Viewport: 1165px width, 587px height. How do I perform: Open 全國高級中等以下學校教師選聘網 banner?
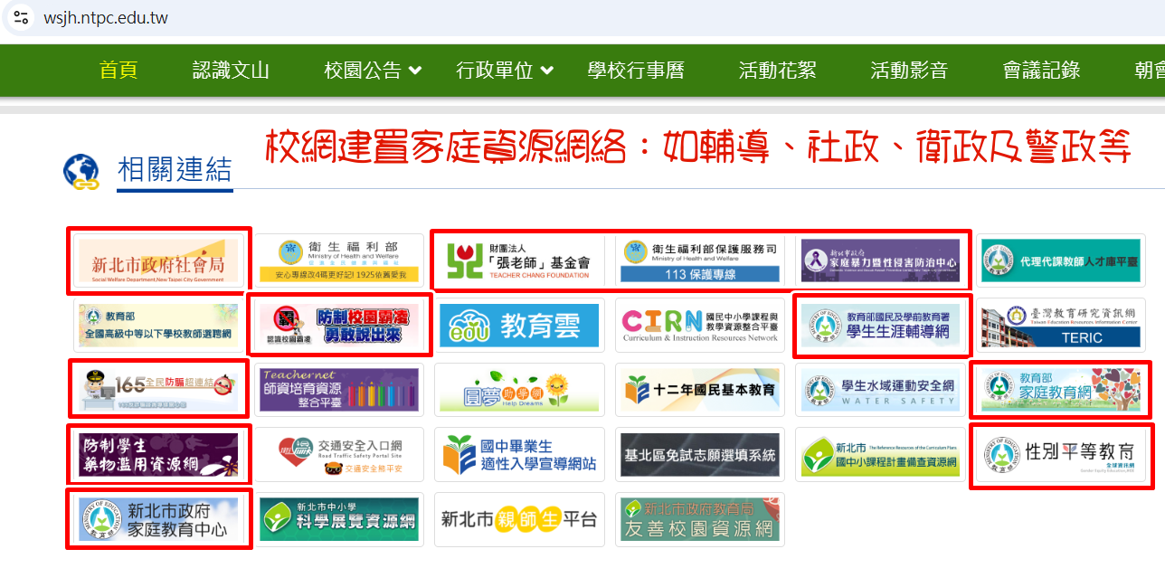[x=158, y=325]
